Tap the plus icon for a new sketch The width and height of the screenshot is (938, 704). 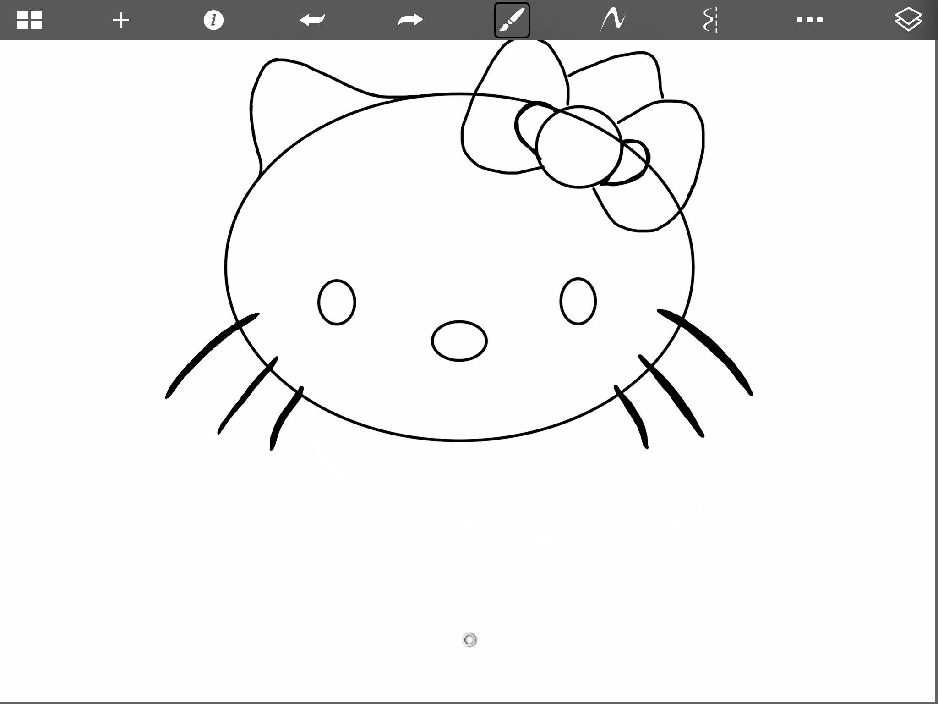(121, 20)
